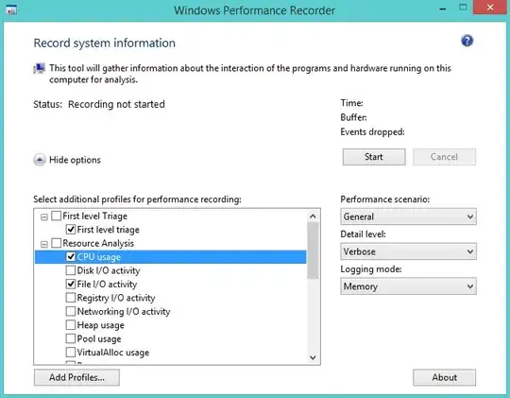Click the profile list scroll up arrow
The image size is (510, 398).
pos(313,216)
